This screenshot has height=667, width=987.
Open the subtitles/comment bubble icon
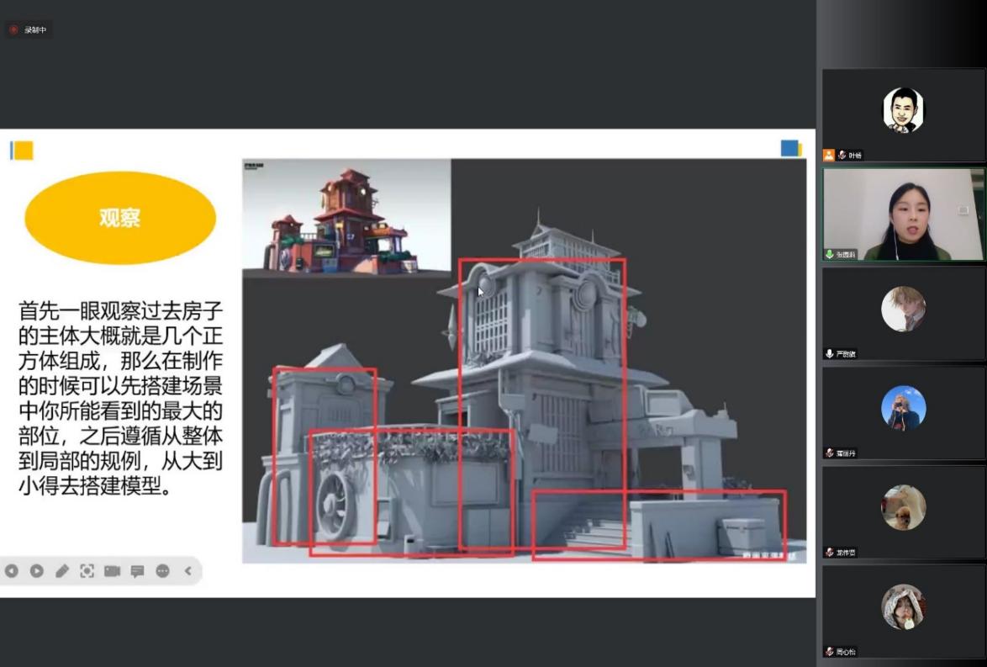pyautogui.click(x=137, y=571)
